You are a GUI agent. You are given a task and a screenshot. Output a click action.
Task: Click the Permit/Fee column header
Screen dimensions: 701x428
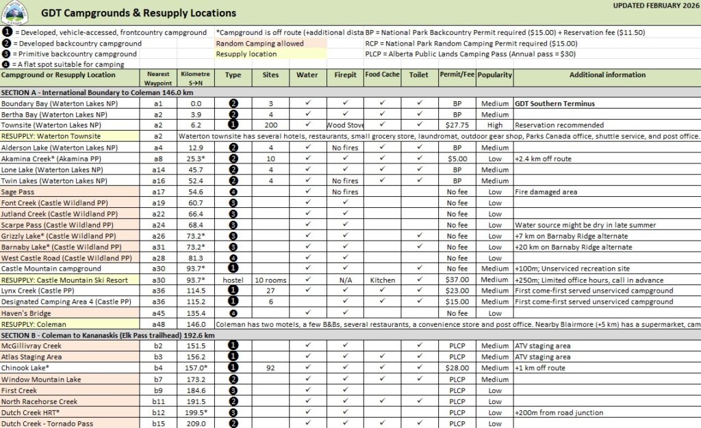point(456,75)
